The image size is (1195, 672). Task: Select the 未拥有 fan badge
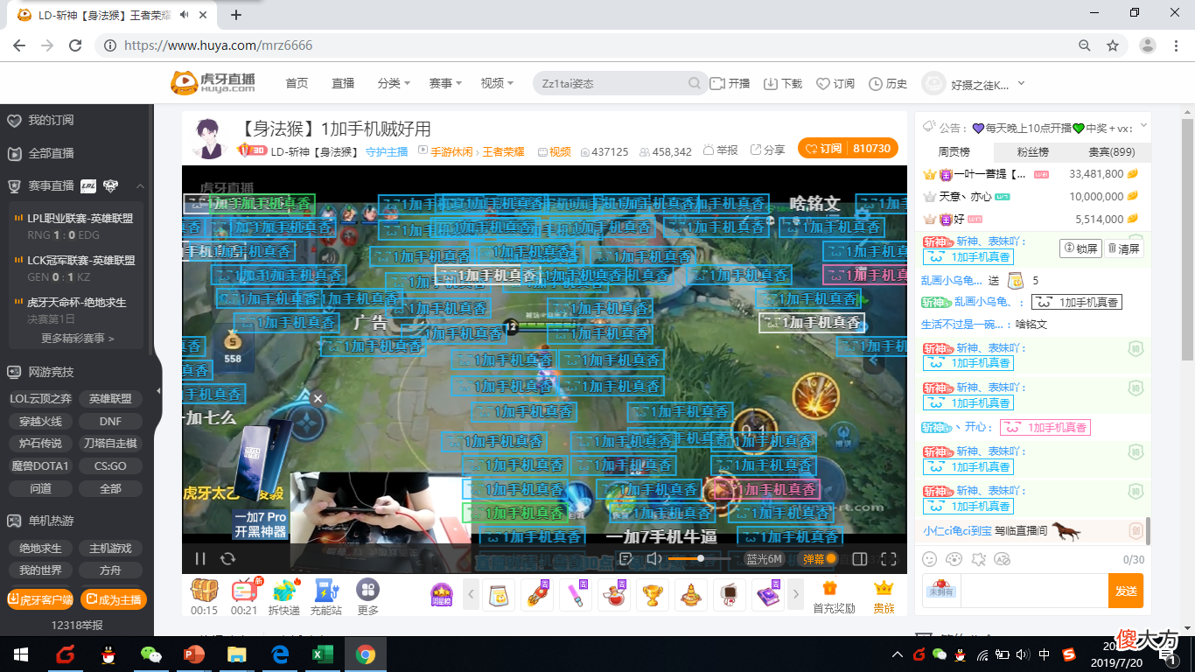(941, 590)
